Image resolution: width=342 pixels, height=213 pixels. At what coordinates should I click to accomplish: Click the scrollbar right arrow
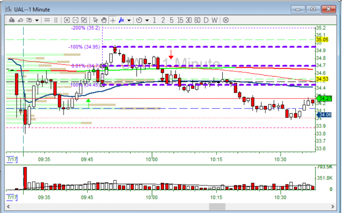pyautogui.click(x=333, y=206)
